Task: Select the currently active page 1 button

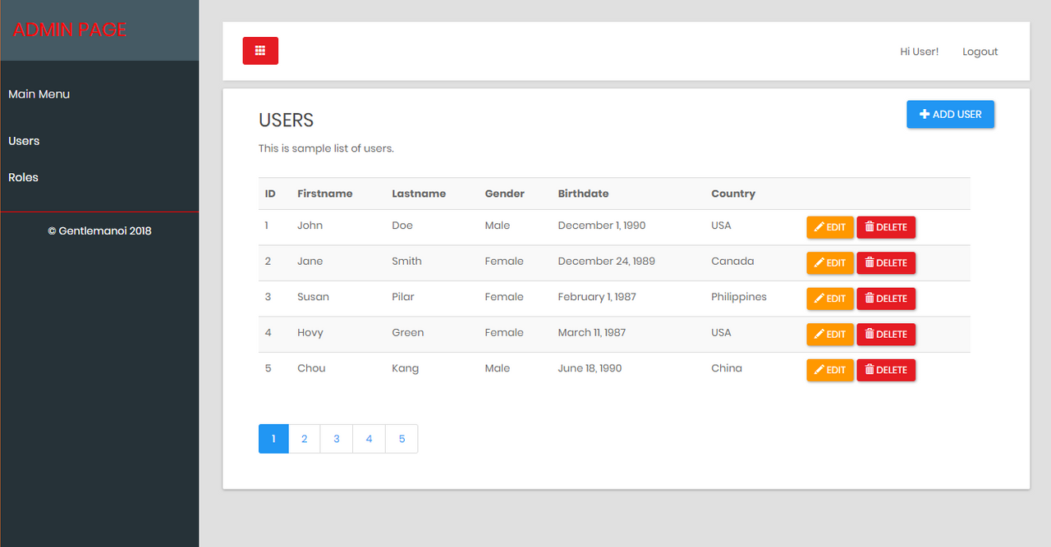Action: 273,439
